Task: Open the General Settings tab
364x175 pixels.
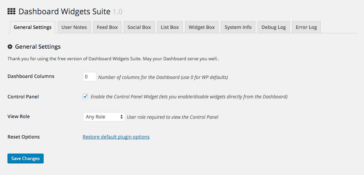Action: [32, 27]
